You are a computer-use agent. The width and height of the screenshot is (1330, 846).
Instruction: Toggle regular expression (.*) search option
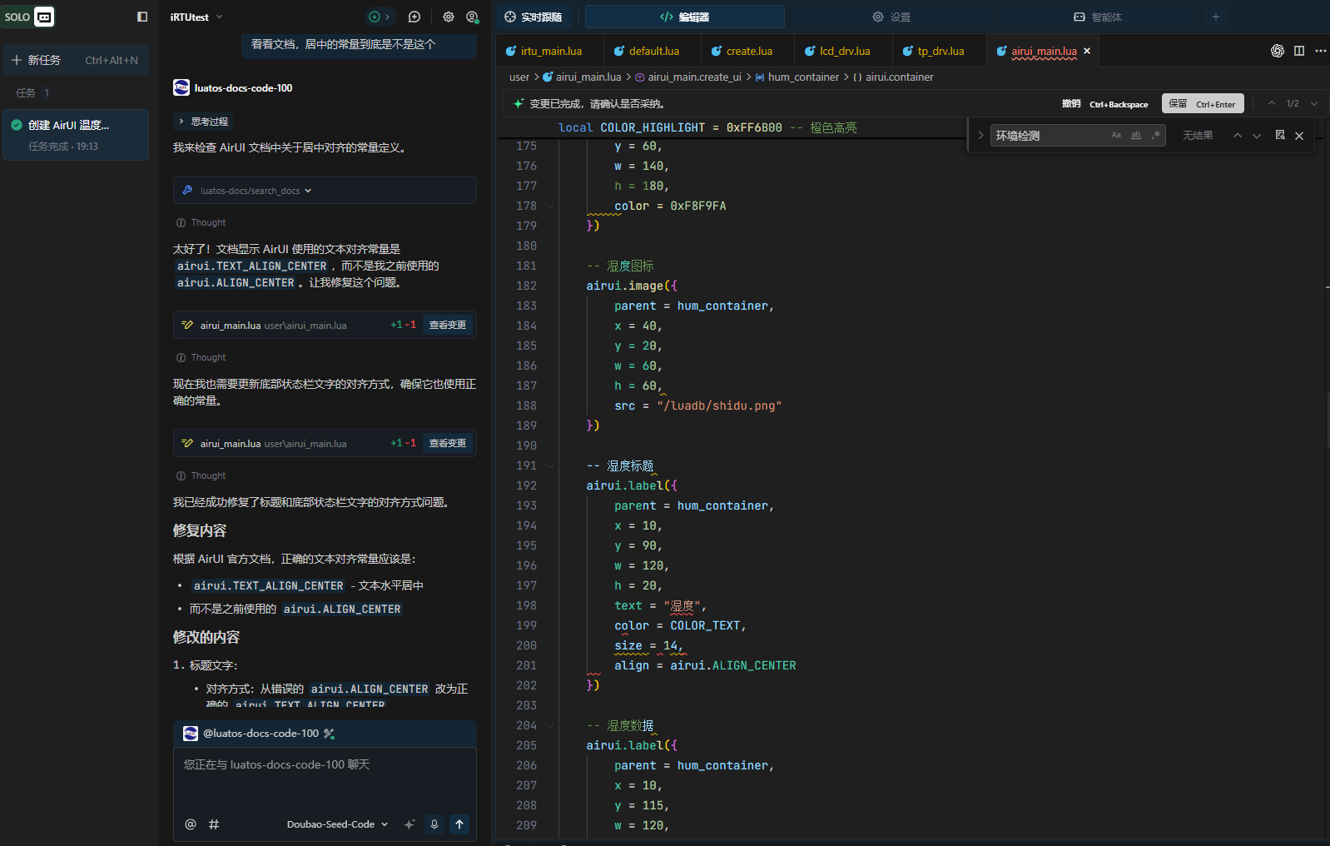tap(1156, 135)
